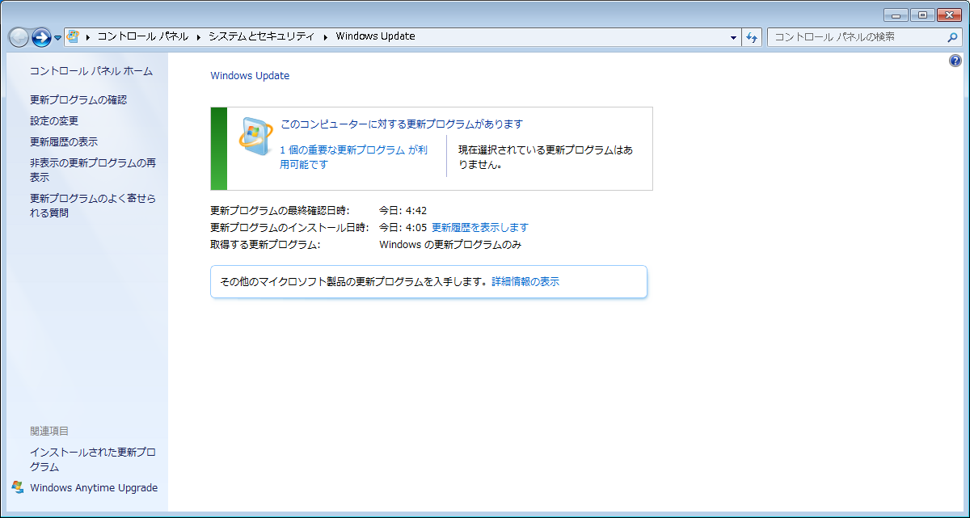Image resolution: width=970 pixels, height=518 pixels.
Task: Click the Windows Update page title
Action: click(250, 76)
